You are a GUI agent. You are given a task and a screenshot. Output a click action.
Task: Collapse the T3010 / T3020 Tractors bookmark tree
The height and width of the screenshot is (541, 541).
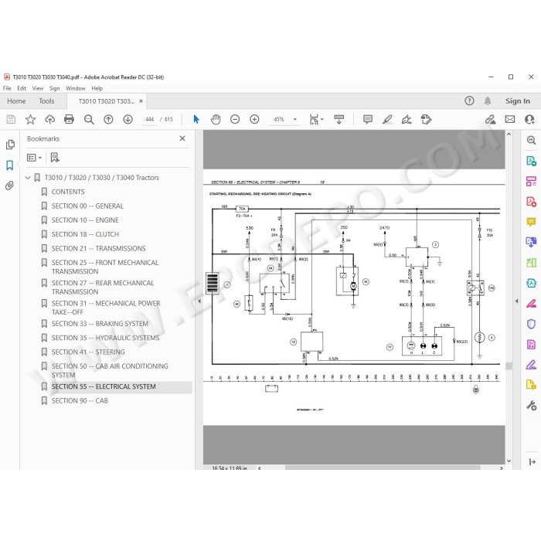(28, 178)
